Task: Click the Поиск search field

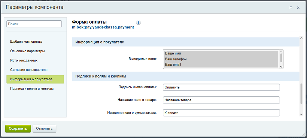Action: (34, 24)
